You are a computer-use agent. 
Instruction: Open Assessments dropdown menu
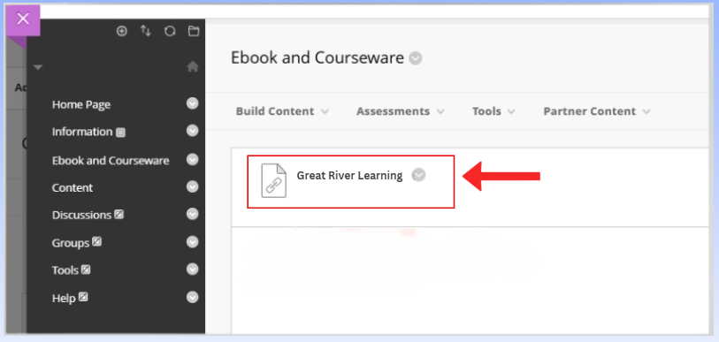401,111
